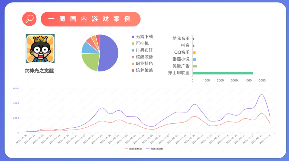Image resolution: width=289 pixels, height=161 pixels.
Task: Click the 2023-04-20 date label
Action: [x=21, y=139]
